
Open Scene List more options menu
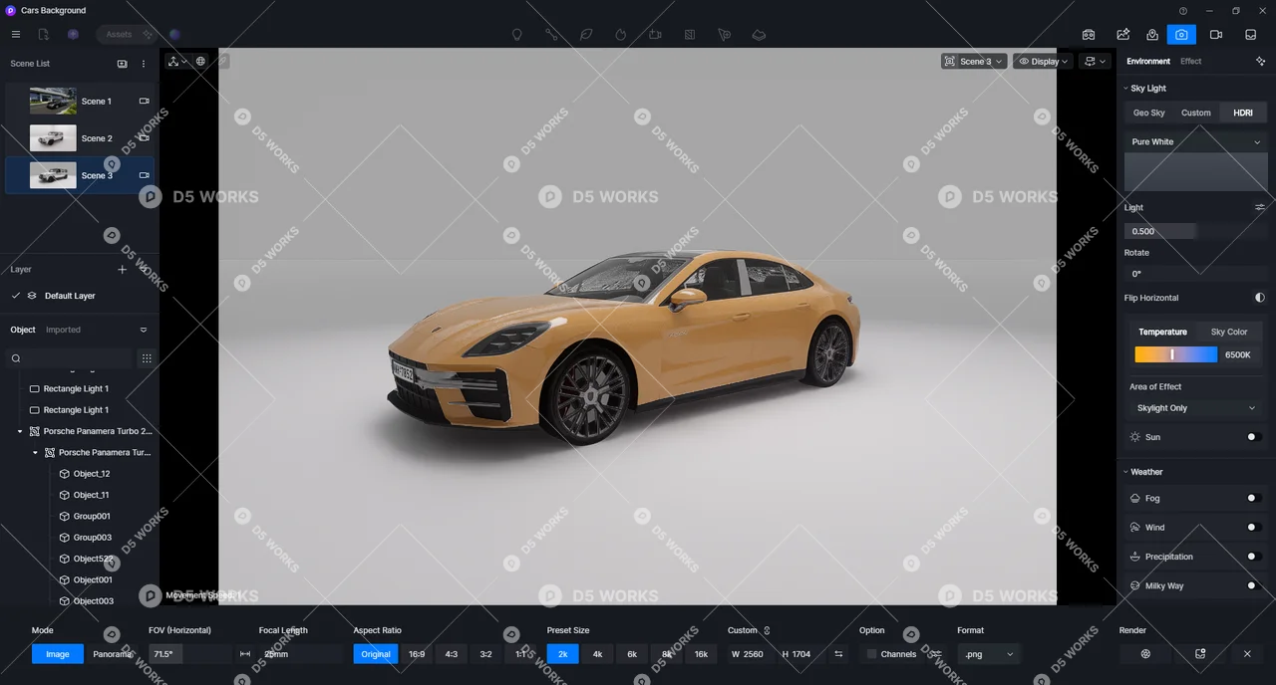point(144,64)
